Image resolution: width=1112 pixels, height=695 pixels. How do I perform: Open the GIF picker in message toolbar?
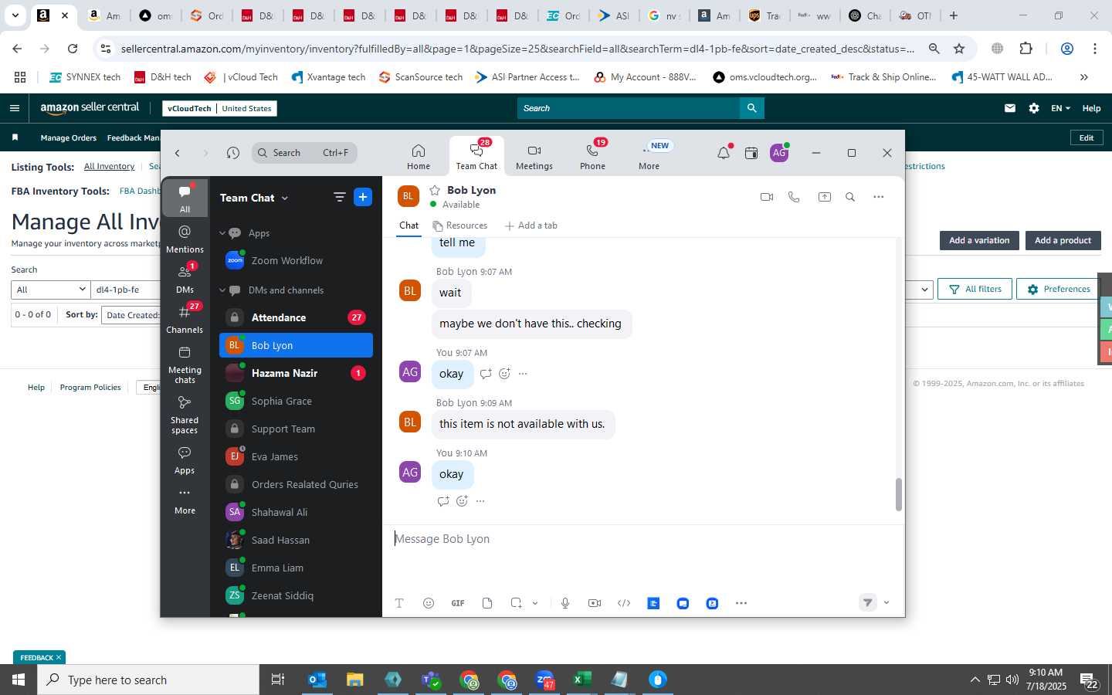458,603
